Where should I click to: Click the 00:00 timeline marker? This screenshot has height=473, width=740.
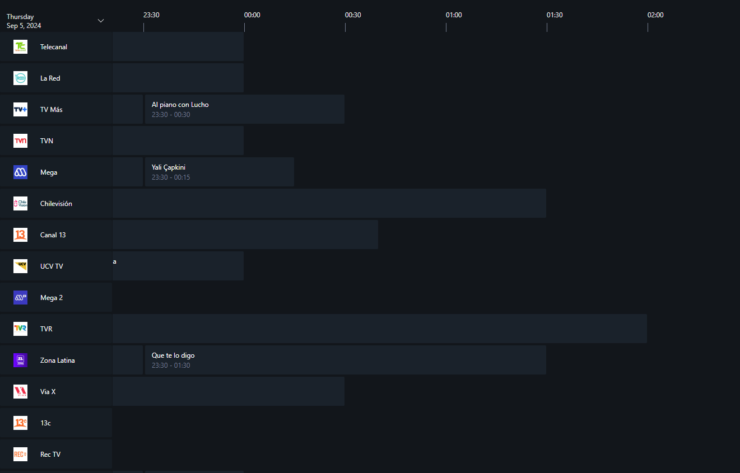pos(252,15)
